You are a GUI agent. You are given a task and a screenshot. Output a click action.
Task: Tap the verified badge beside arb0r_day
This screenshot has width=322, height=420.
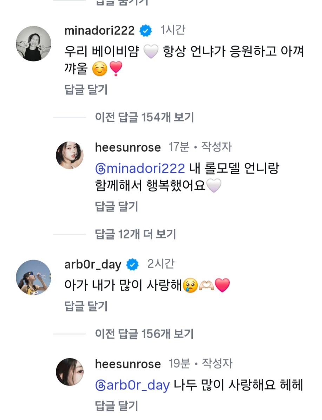[132, 264]
